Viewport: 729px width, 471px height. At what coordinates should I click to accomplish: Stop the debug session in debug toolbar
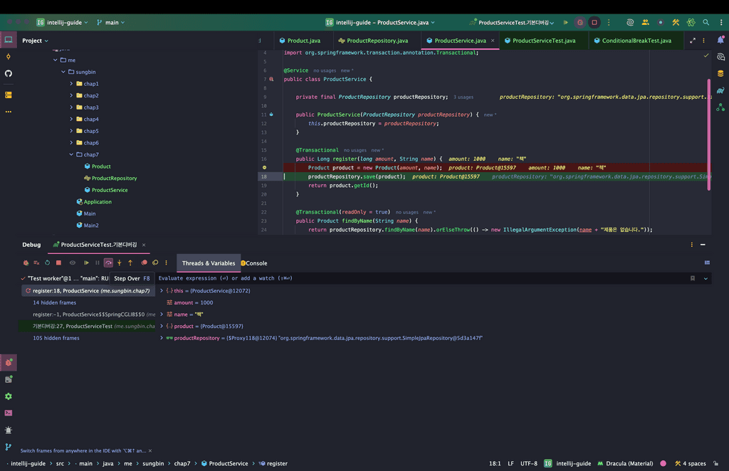[58, 263]
